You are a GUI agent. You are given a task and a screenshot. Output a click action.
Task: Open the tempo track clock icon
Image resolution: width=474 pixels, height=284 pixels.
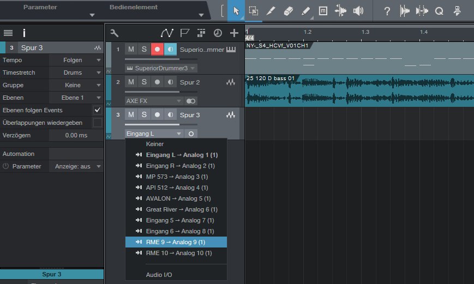tap(218, 33)
